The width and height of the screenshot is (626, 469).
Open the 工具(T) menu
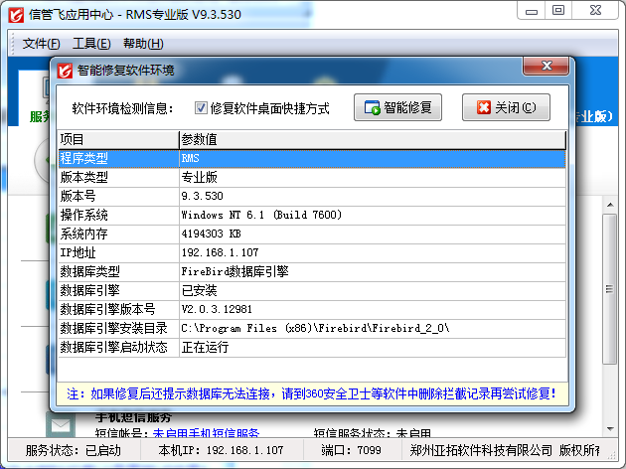(x=91, y=44)
